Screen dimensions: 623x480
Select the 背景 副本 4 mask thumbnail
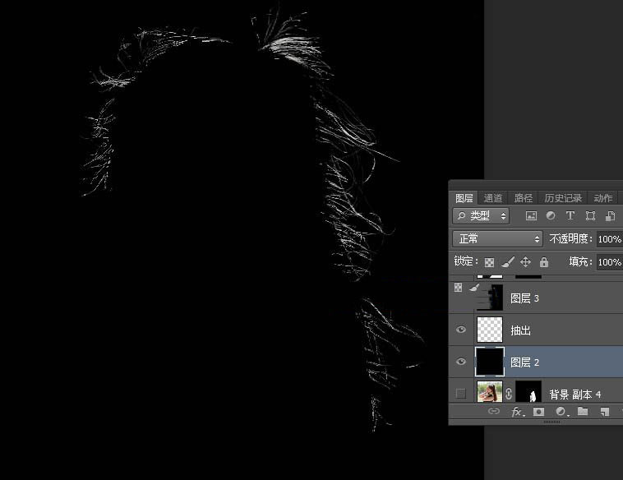click(528, 394)
